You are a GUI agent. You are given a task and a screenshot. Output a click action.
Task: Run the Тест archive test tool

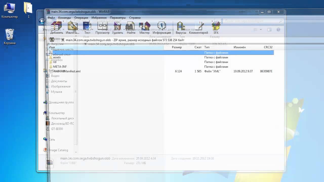[87, 28]
